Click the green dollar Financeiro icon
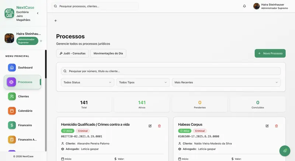The height and width of the screenshot is (161, 295). (x=12, y=125)
